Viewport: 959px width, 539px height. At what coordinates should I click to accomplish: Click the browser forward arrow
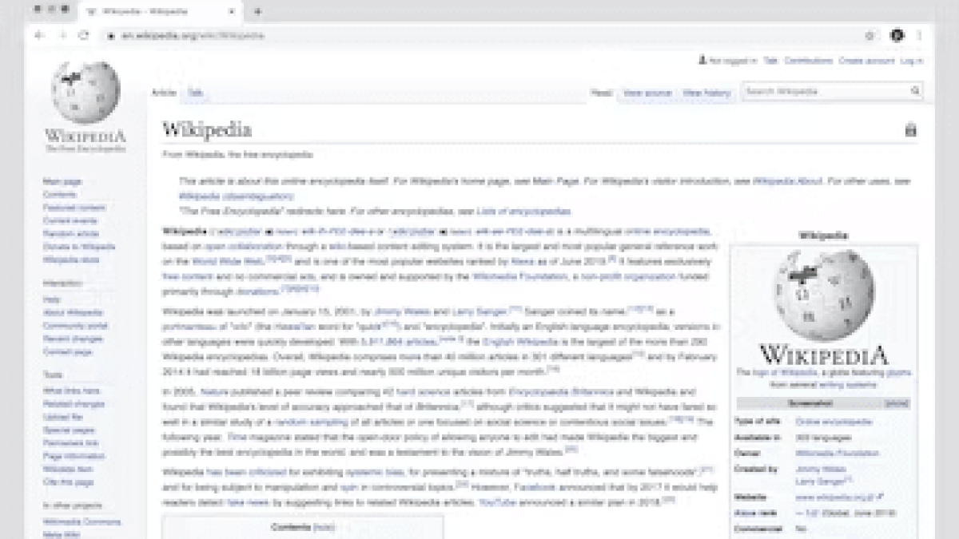[x=62, y=35]
